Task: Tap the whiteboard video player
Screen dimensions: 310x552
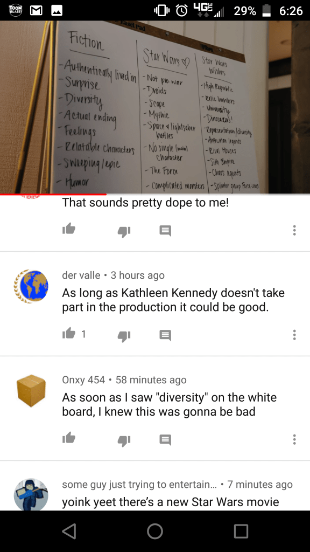Action: coord(155,107)
